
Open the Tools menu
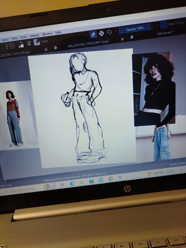[x=23, y=37]
